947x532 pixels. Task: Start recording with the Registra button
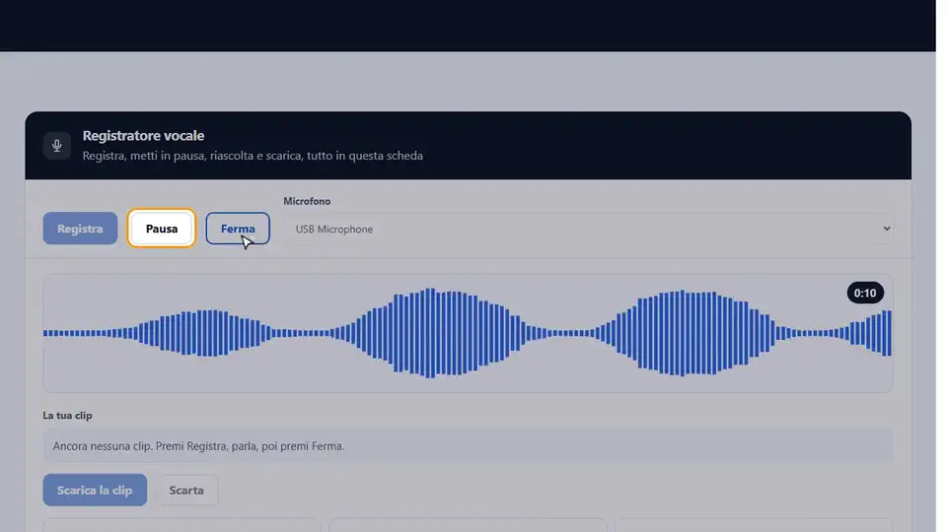click(x=80, y=229)
